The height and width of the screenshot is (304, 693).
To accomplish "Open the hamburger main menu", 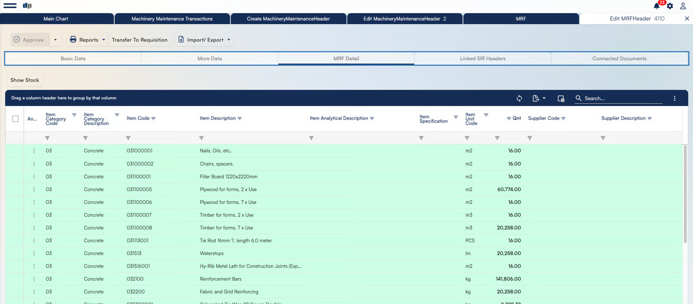I will pos(10,6).
